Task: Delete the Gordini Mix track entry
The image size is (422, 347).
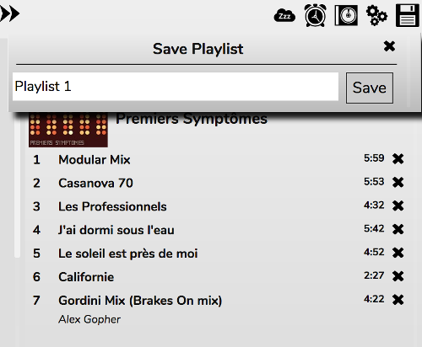Action: click(398, 300)
